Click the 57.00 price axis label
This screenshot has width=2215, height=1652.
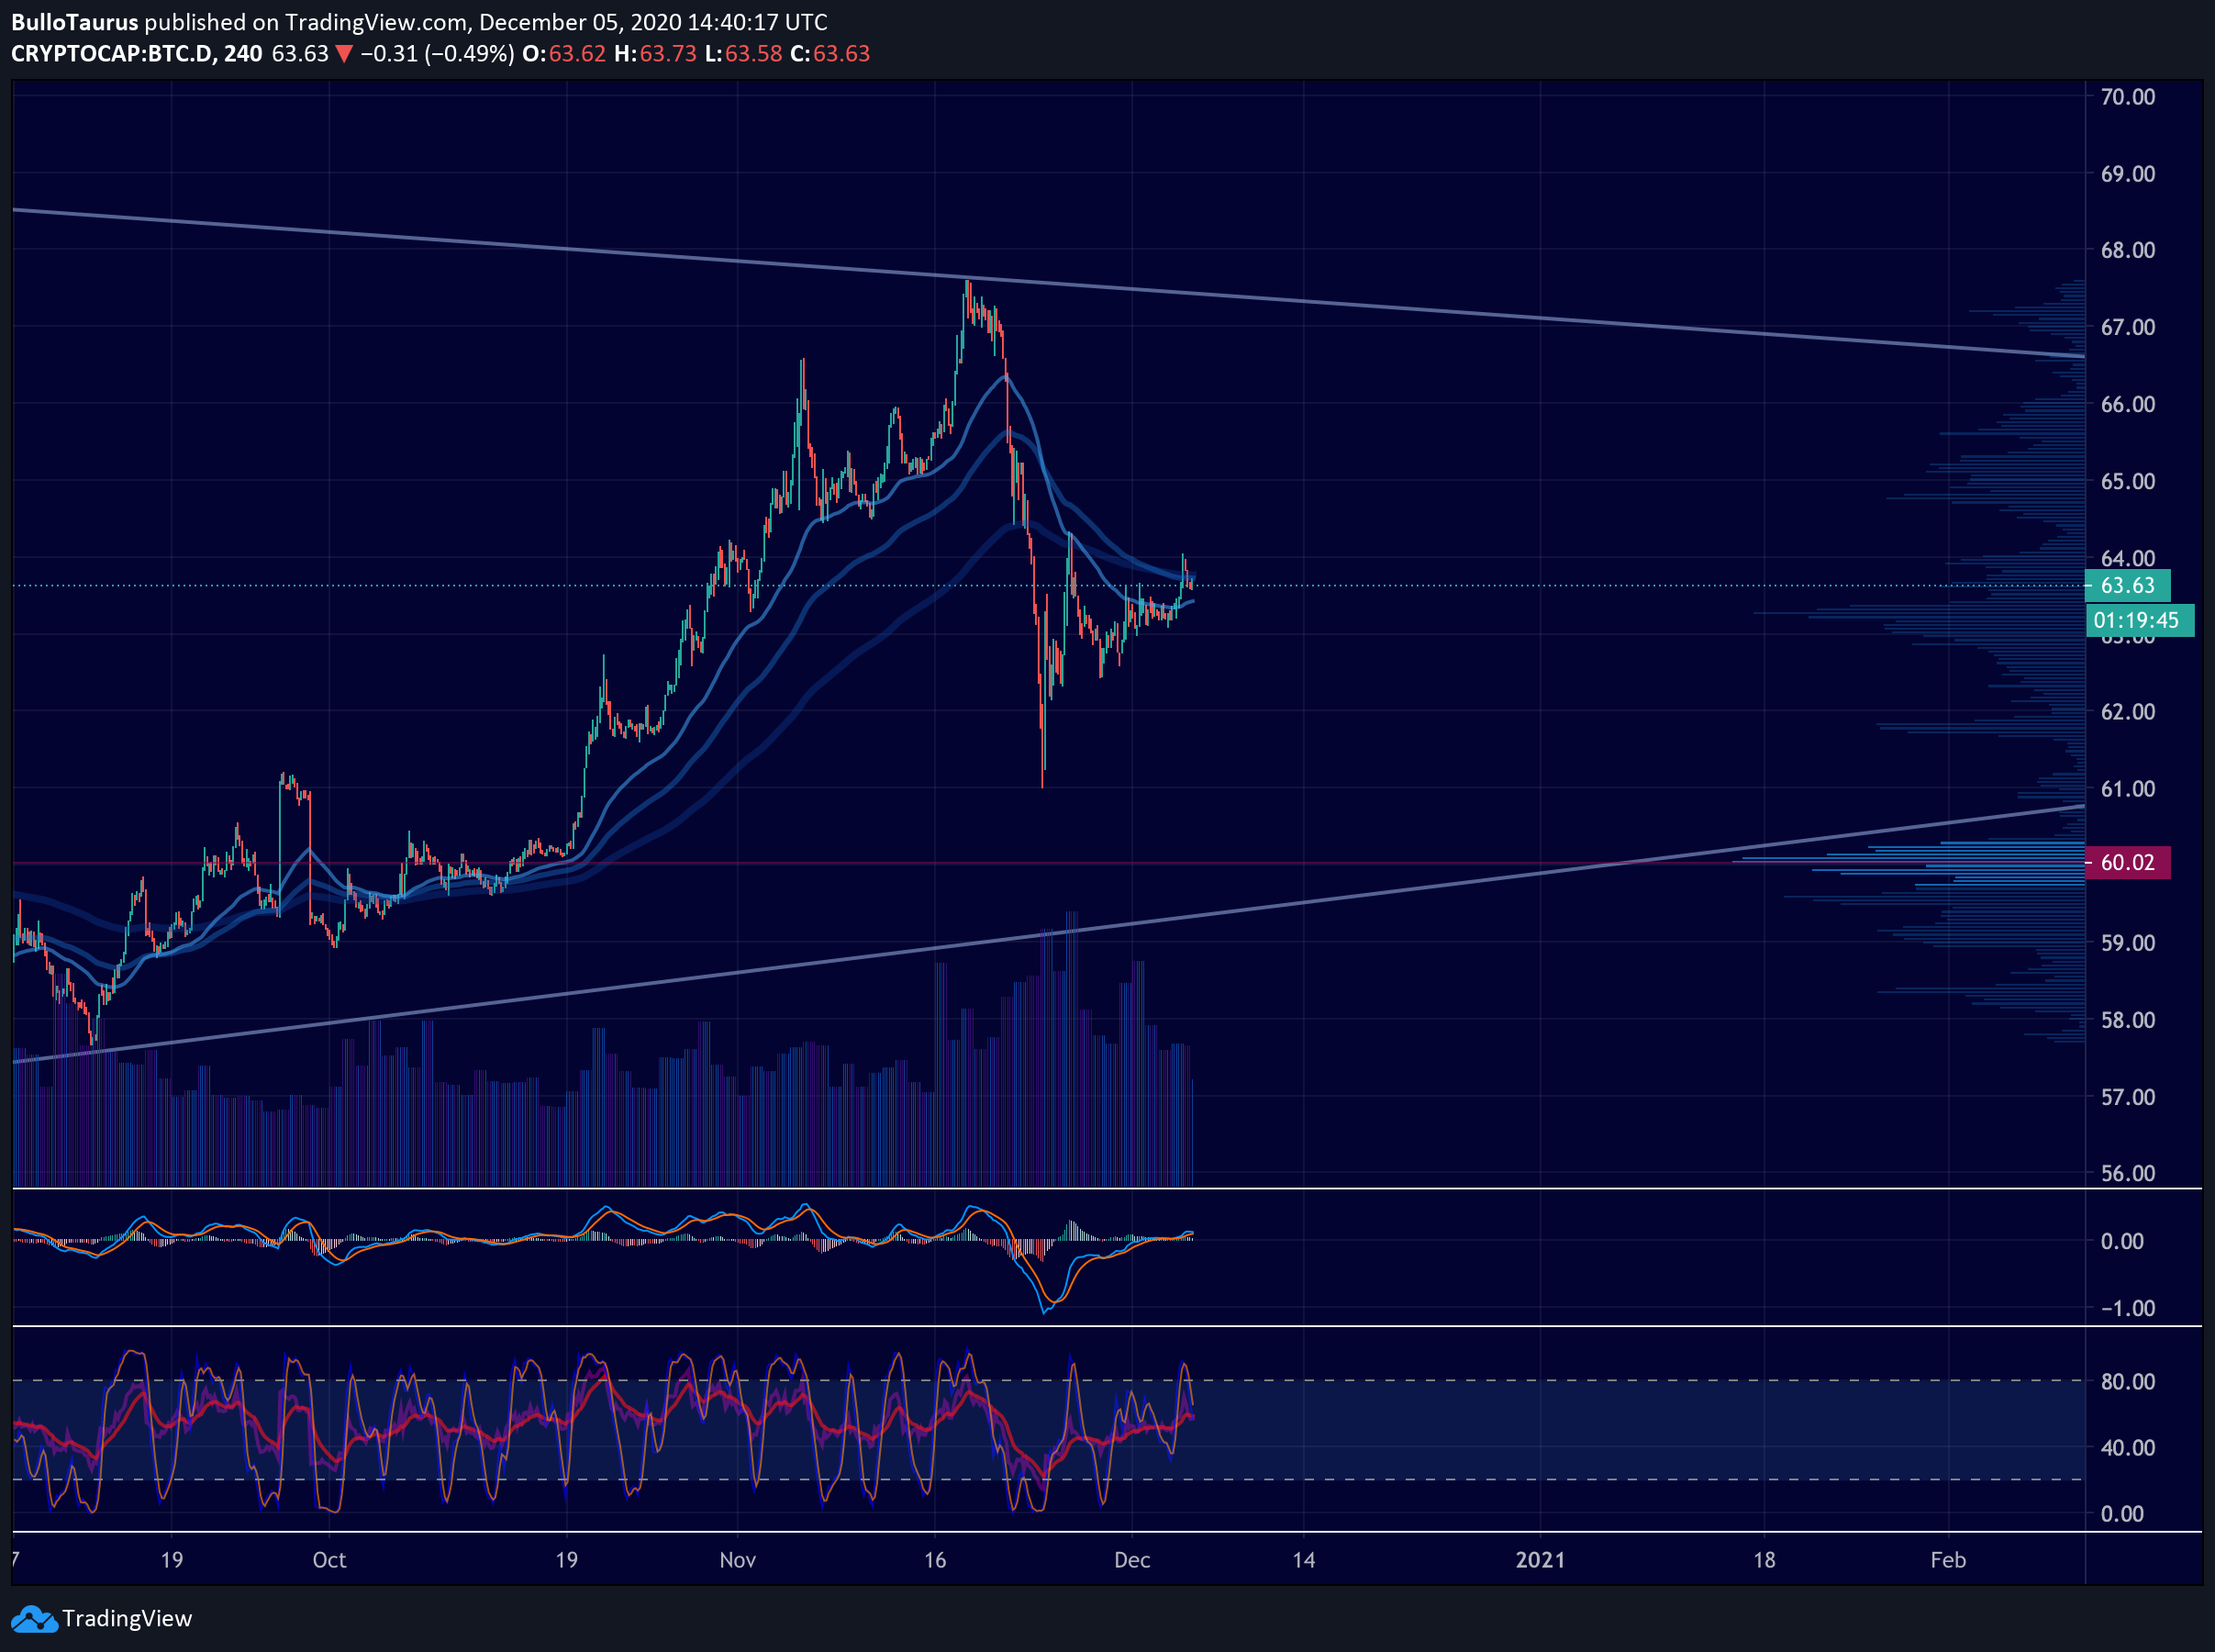(2127, 1097)
